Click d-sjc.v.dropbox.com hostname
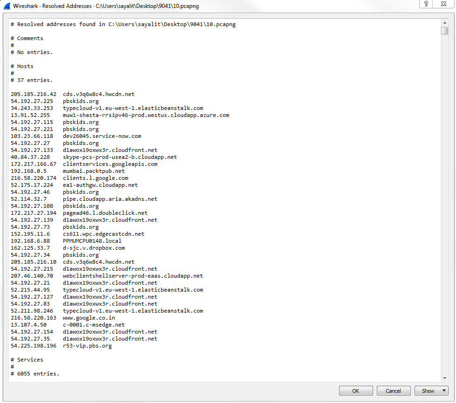 click(94, 248)
